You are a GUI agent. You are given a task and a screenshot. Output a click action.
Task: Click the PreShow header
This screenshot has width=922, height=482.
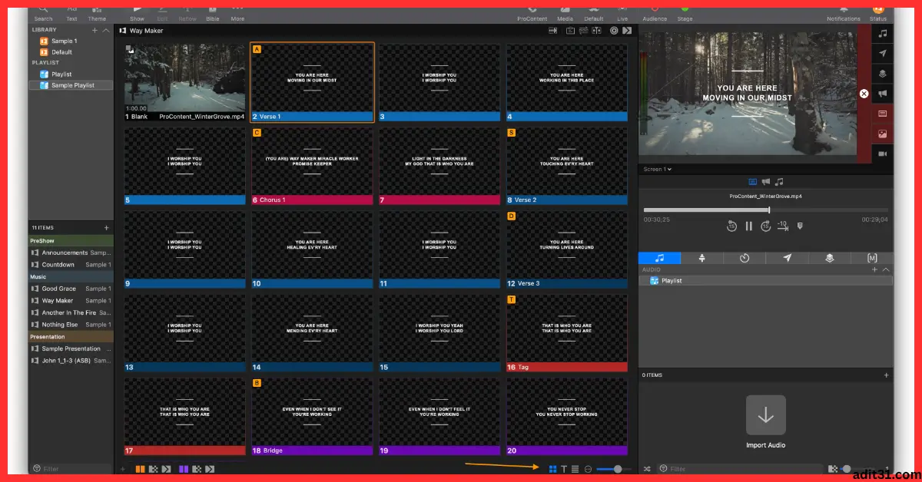pyautogui.click(x=71, y=240)
